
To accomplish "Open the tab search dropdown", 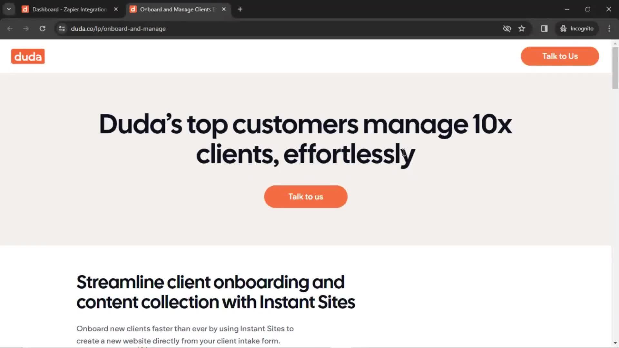I will pos(9,9).
